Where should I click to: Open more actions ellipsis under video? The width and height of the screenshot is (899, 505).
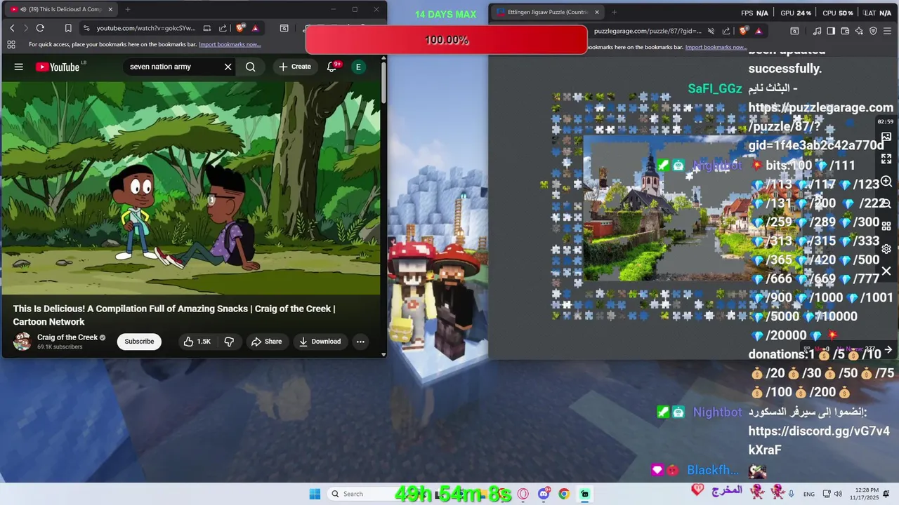(360, 342)
